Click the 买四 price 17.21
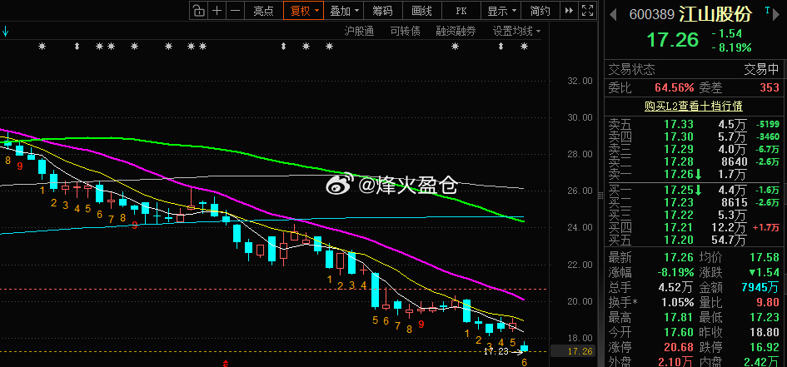This screenshot has height=367, width=787. click(679, 228)
